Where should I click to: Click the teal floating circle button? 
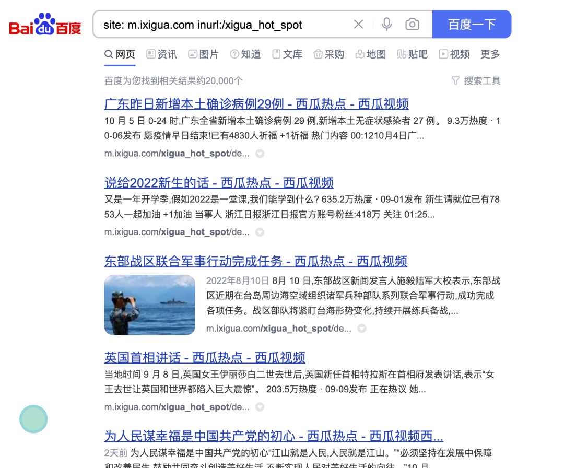(x=33, y=419)
